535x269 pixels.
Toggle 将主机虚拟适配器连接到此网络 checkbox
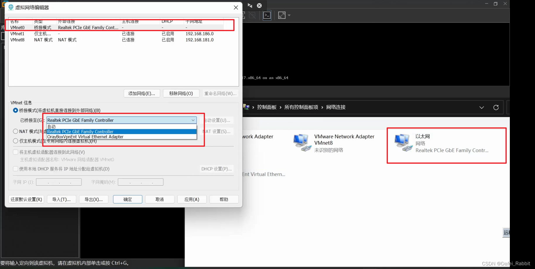point(16,152)
